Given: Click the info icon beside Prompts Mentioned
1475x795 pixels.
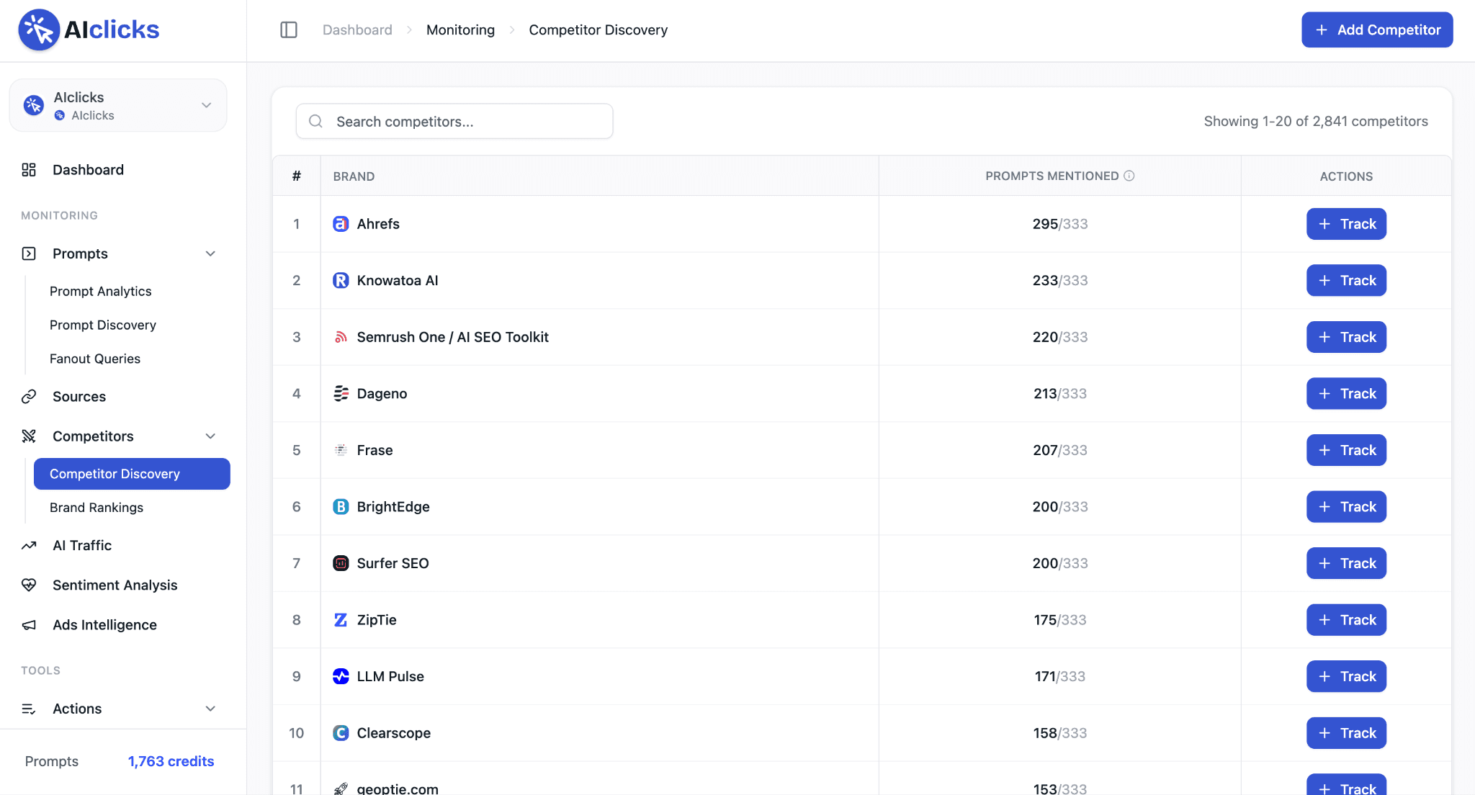Looking at the screenshot, I should (1129, 176).
